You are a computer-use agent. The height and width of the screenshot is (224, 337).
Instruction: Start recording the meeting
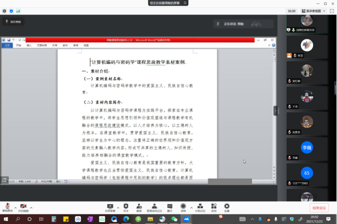click(183, 207)
